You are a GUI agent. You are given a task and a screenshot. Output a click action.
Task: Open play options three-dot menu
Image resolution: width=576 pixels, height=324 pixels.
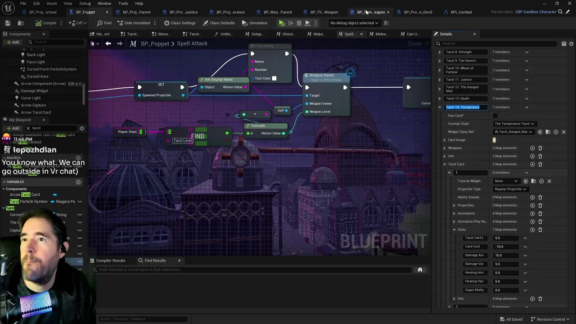(315, 23)
